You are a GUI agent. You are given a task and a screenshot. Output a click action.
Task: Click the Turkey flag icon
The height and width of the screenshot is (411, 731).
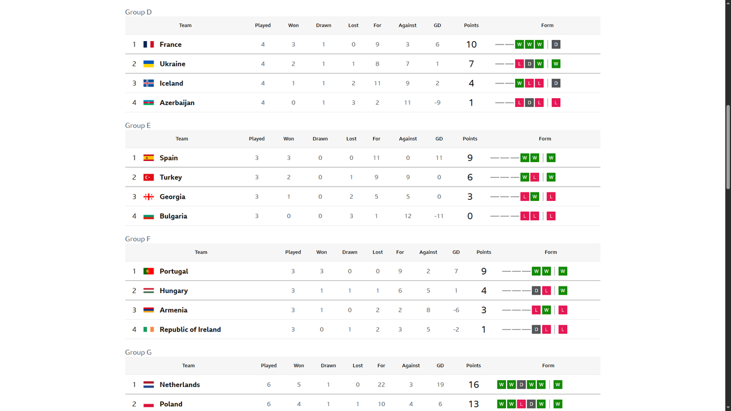148,178
